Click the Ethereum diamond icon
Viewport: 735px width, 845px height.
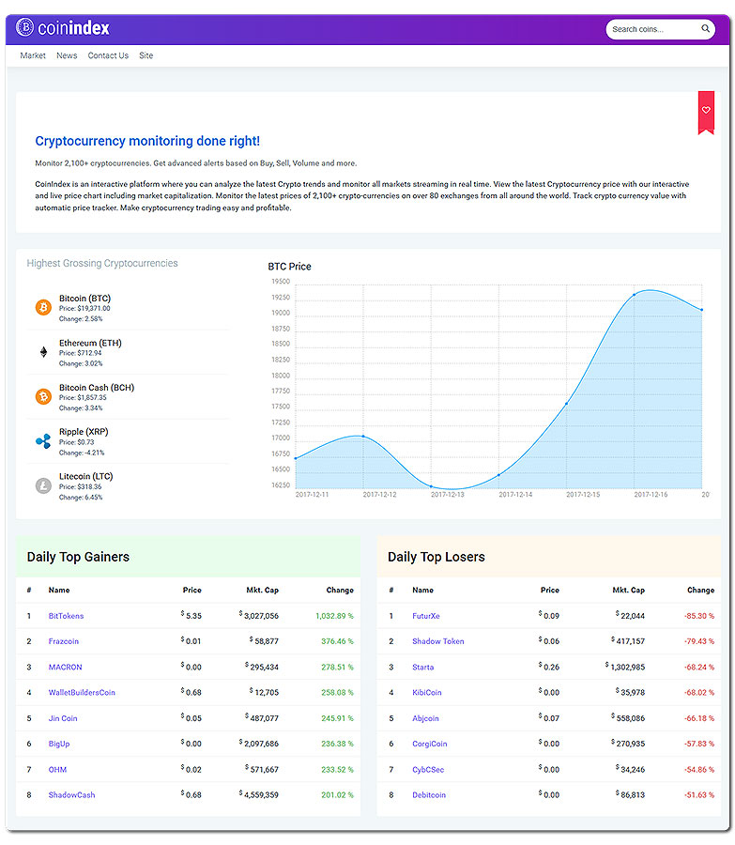point(43,352)
